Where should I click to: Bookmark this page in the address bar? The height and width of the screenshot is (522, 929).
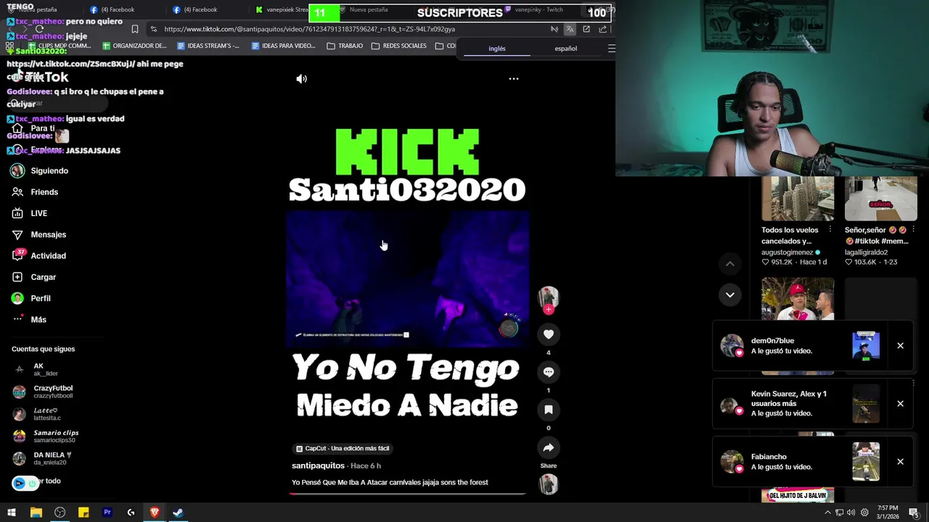pos(134,29)
